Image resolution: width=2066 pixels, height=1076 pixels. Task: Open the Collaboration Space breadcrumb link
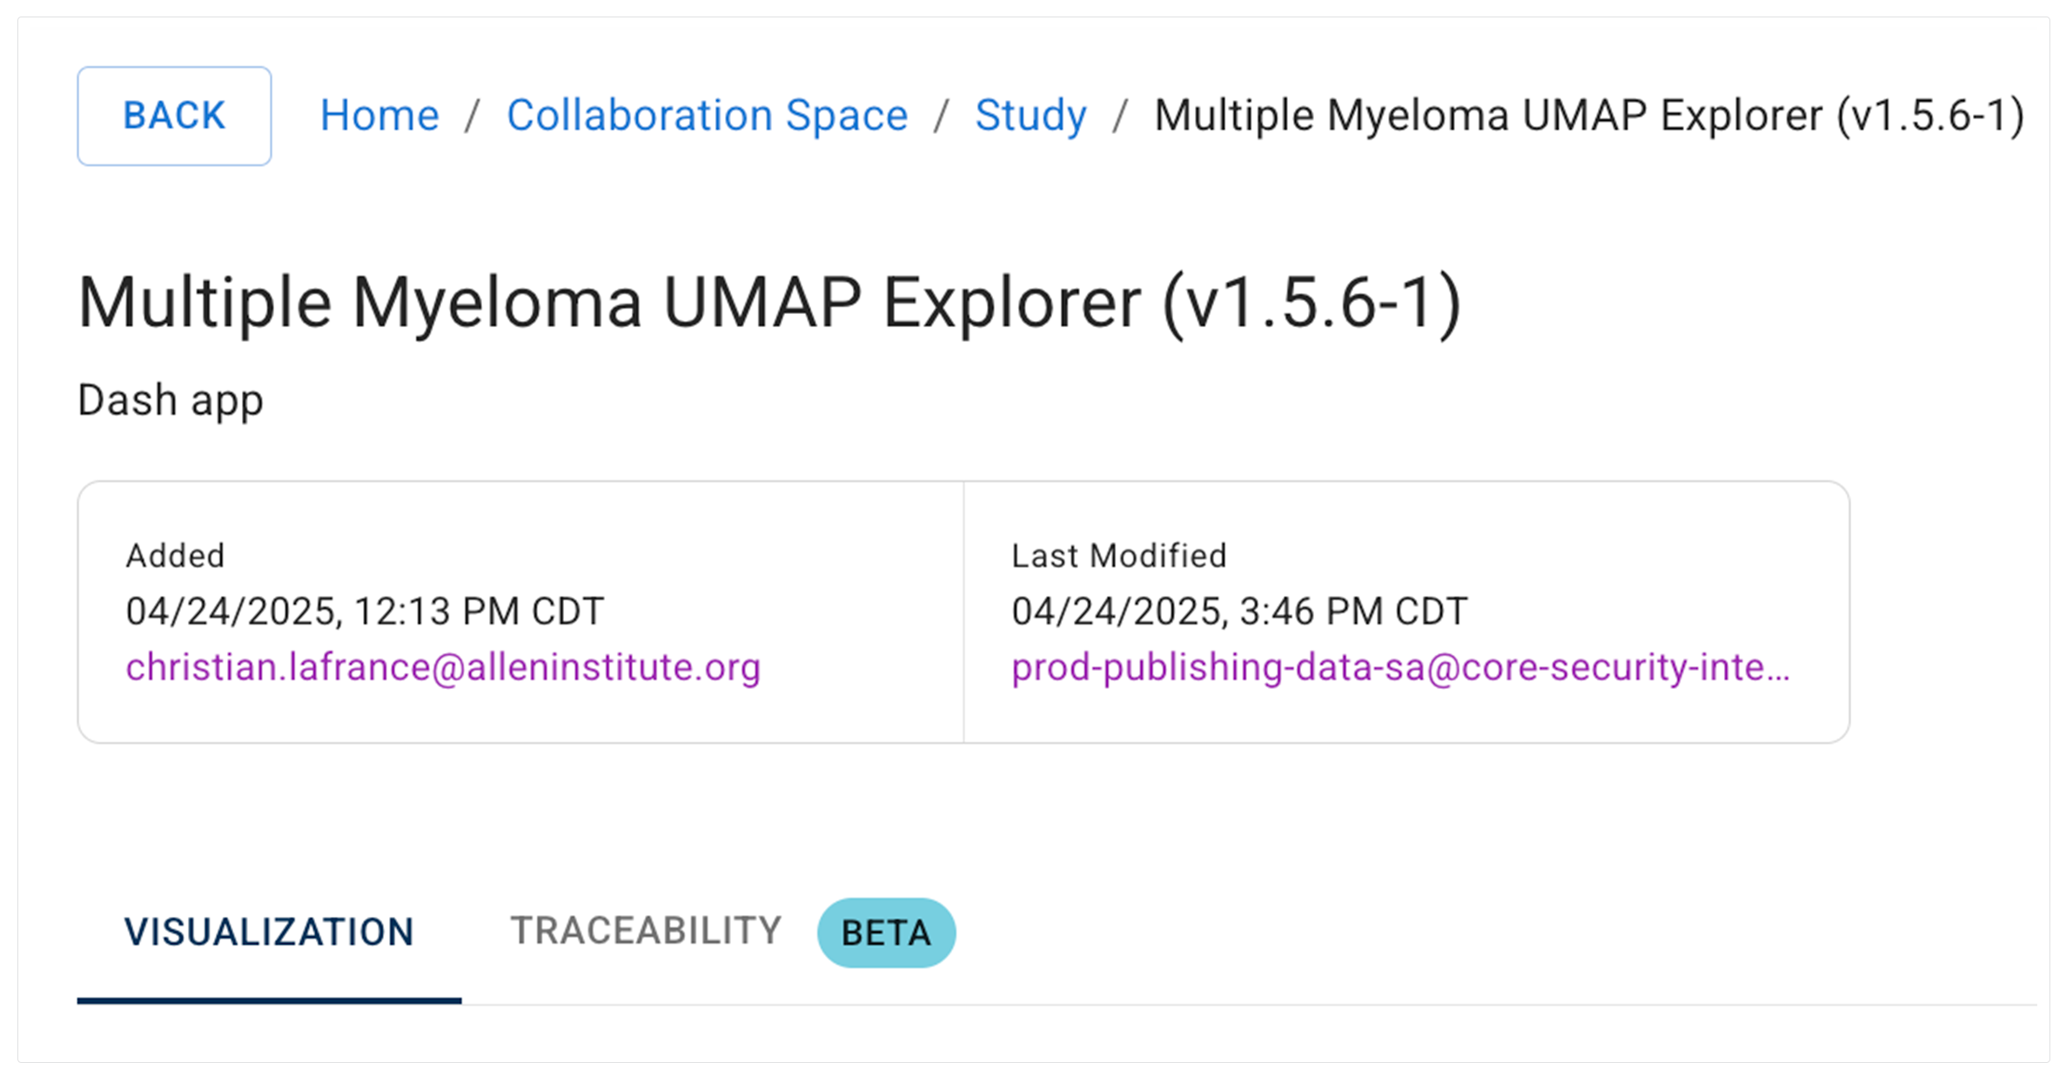click(x=707, y=116)
